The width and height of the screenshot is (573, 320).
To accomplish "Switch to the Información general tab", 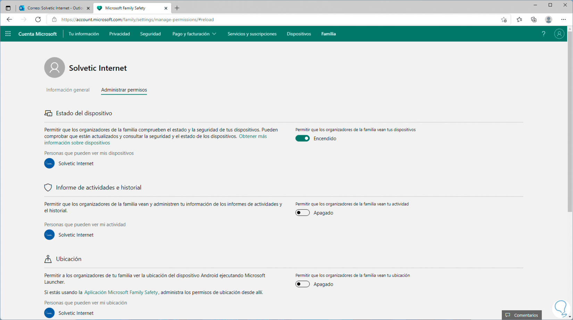I will coord(68,90).
